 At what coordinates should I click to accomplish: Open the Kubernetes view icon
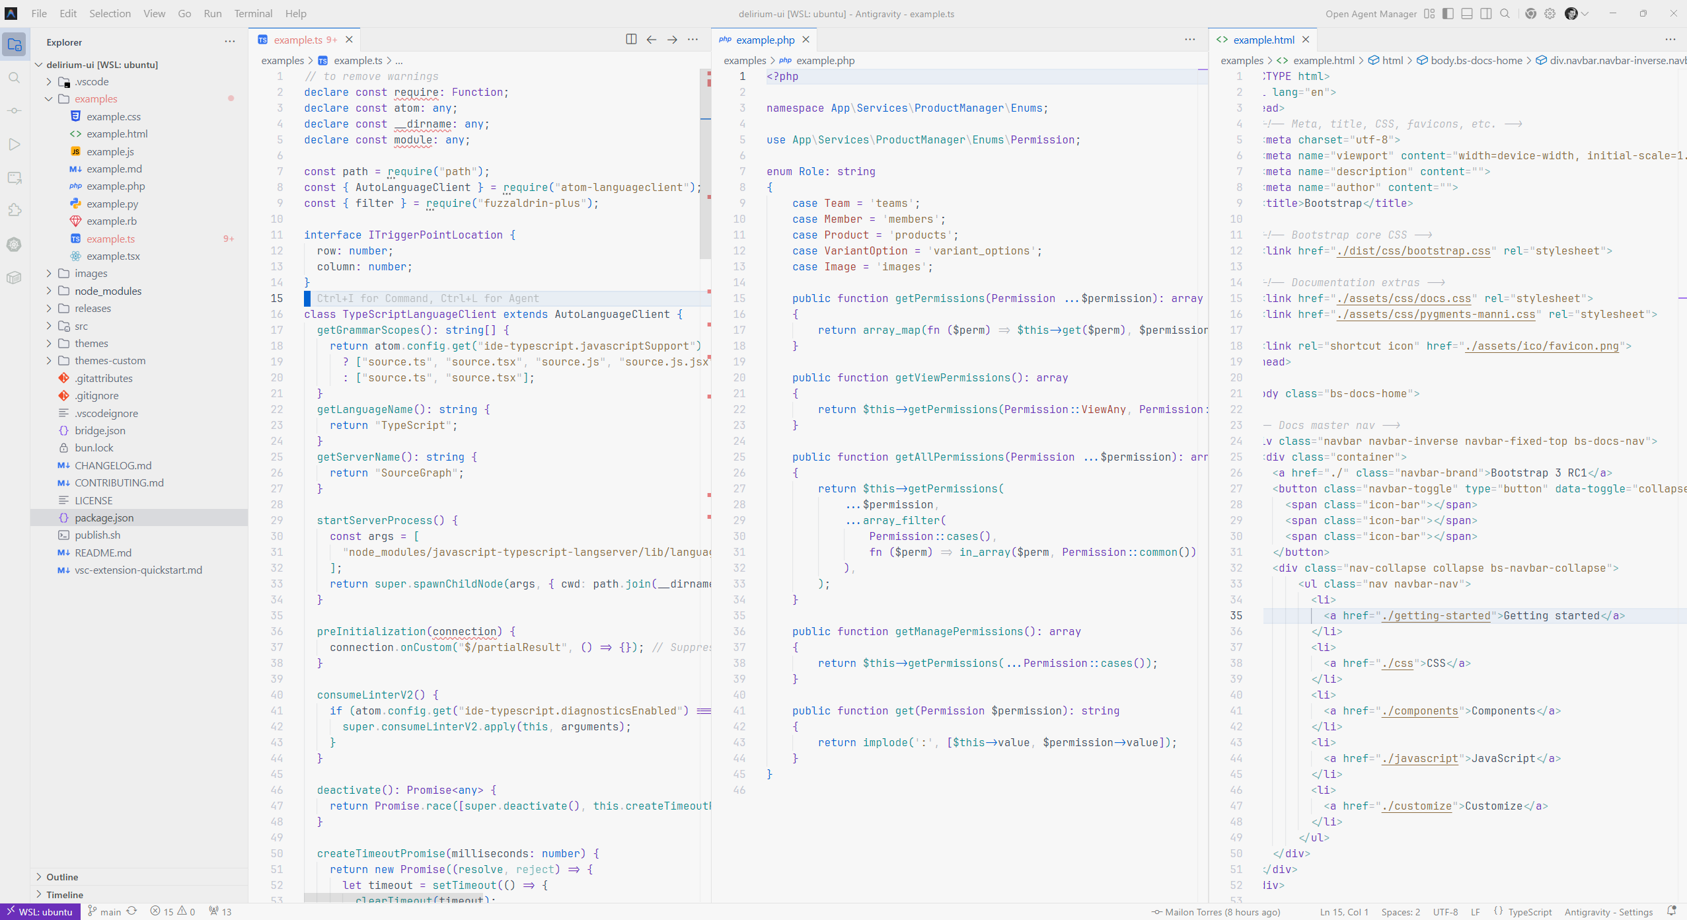point(14,245)
